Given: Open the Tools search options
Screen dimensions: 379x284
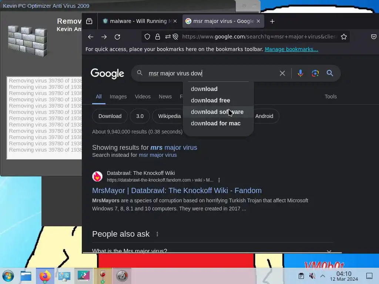Looking at the screenshot, I should point(331,97).
